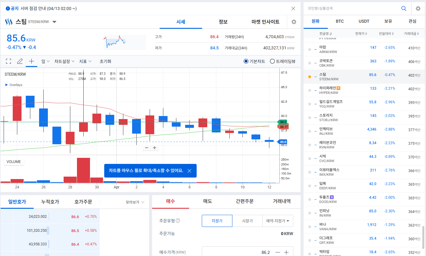Click the badge icon next to 두들즈
This screenshot has height=256, width=426.
332,197
